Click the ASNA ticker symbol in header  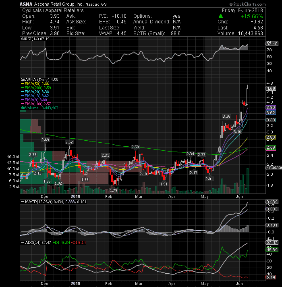(x=26, y=4)
